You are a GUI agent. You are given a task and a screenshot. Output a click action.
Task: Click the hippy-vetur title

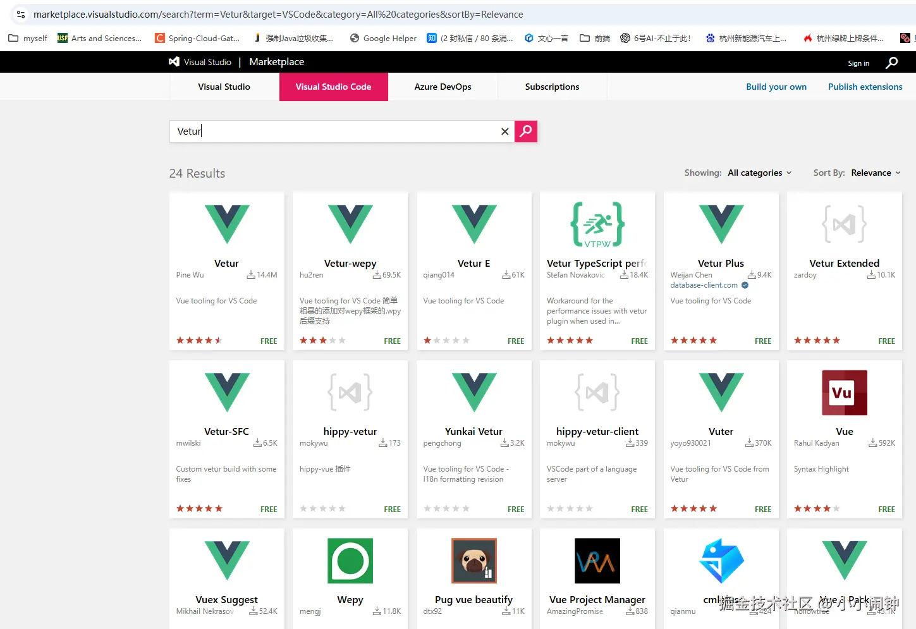(350, 431)
